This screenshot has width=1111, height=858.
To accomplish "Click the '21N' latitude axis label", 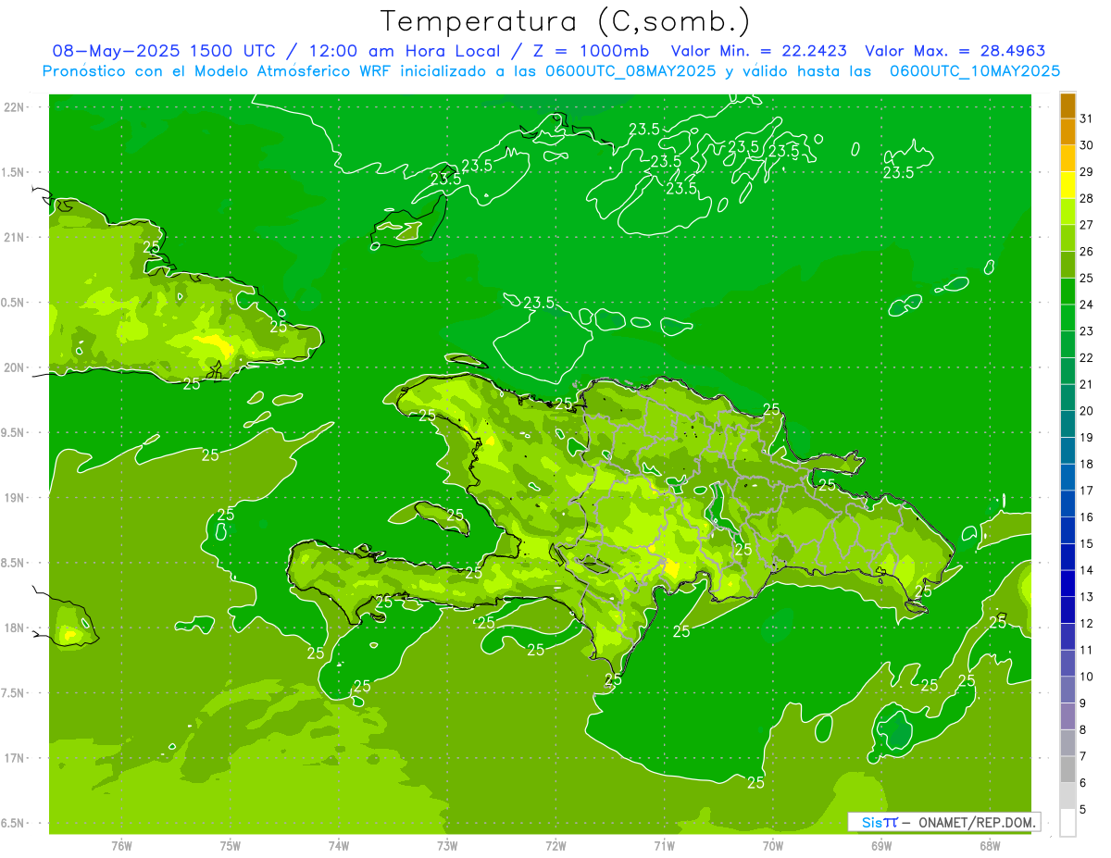I will [15, 237].
